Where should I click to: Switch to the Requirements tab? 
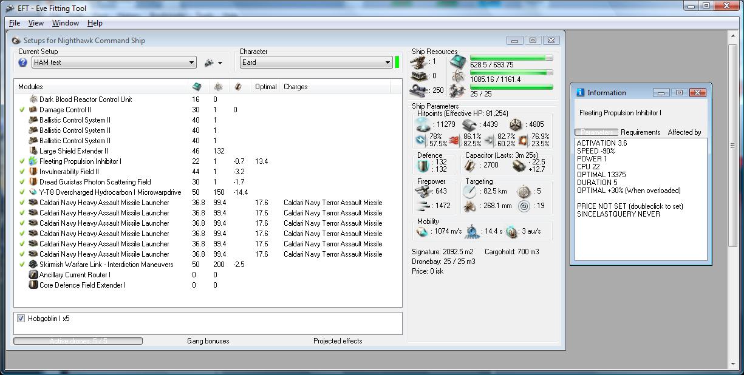(x=640, y=132)
